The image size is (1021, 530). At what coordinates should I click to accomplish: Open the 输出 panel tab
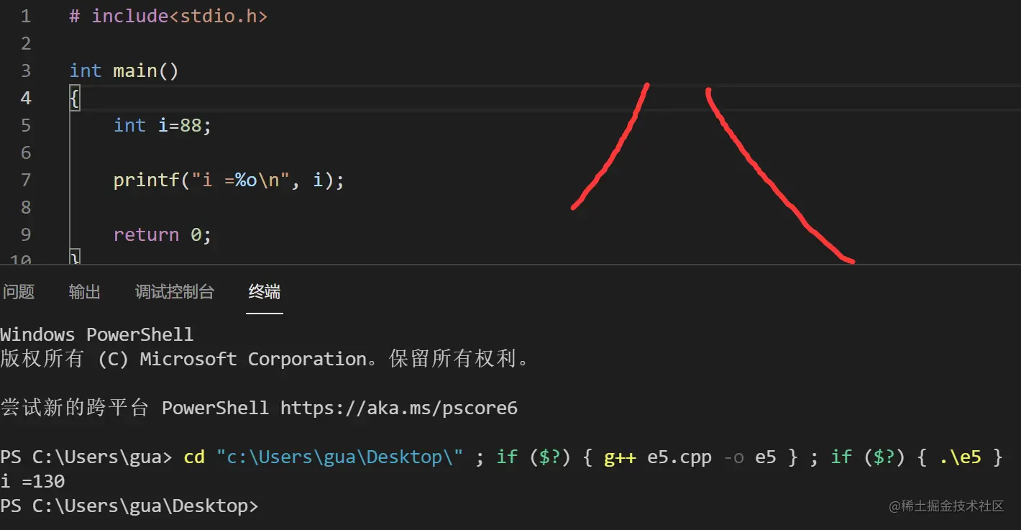[x=85, y=292]
